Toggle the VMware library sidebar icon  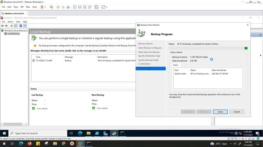tap(75, 7)
